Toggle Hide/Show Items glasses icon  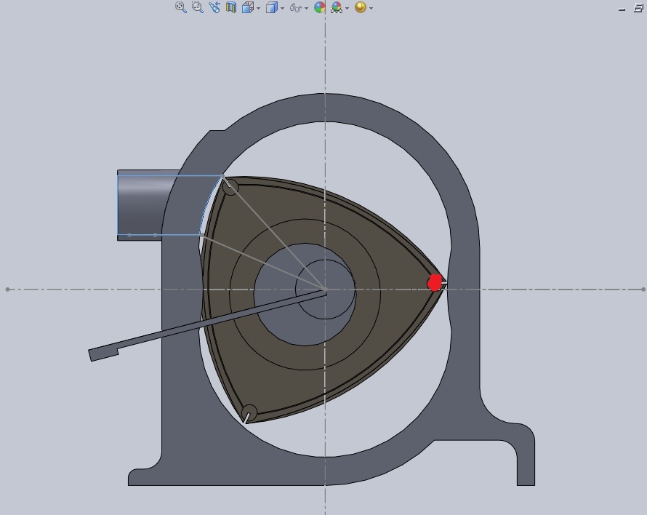(x=295, y=8)
